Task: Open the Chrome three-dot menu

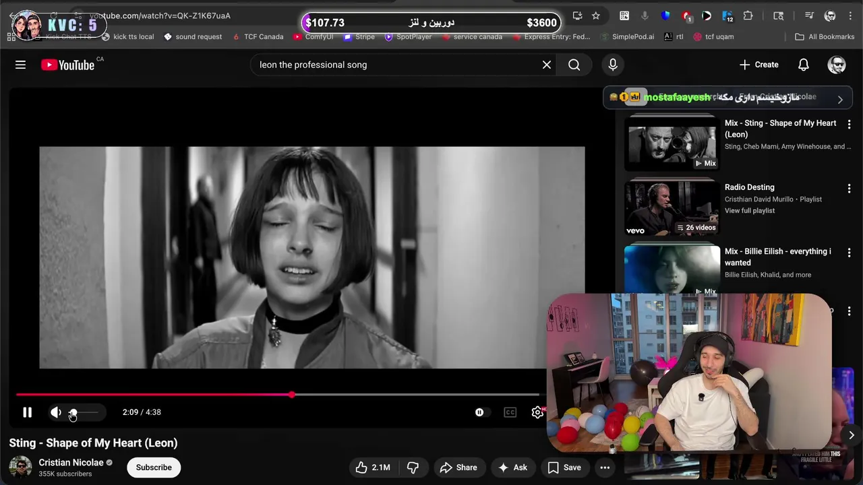Action: [x=851, y=15]
